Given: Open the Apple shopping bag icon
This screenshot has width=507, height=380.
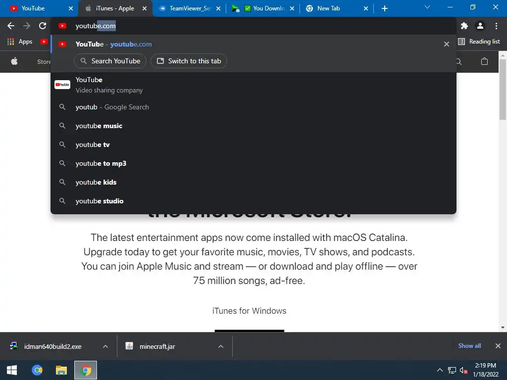Looking at the screenshot, I should (x=484, y=61).
